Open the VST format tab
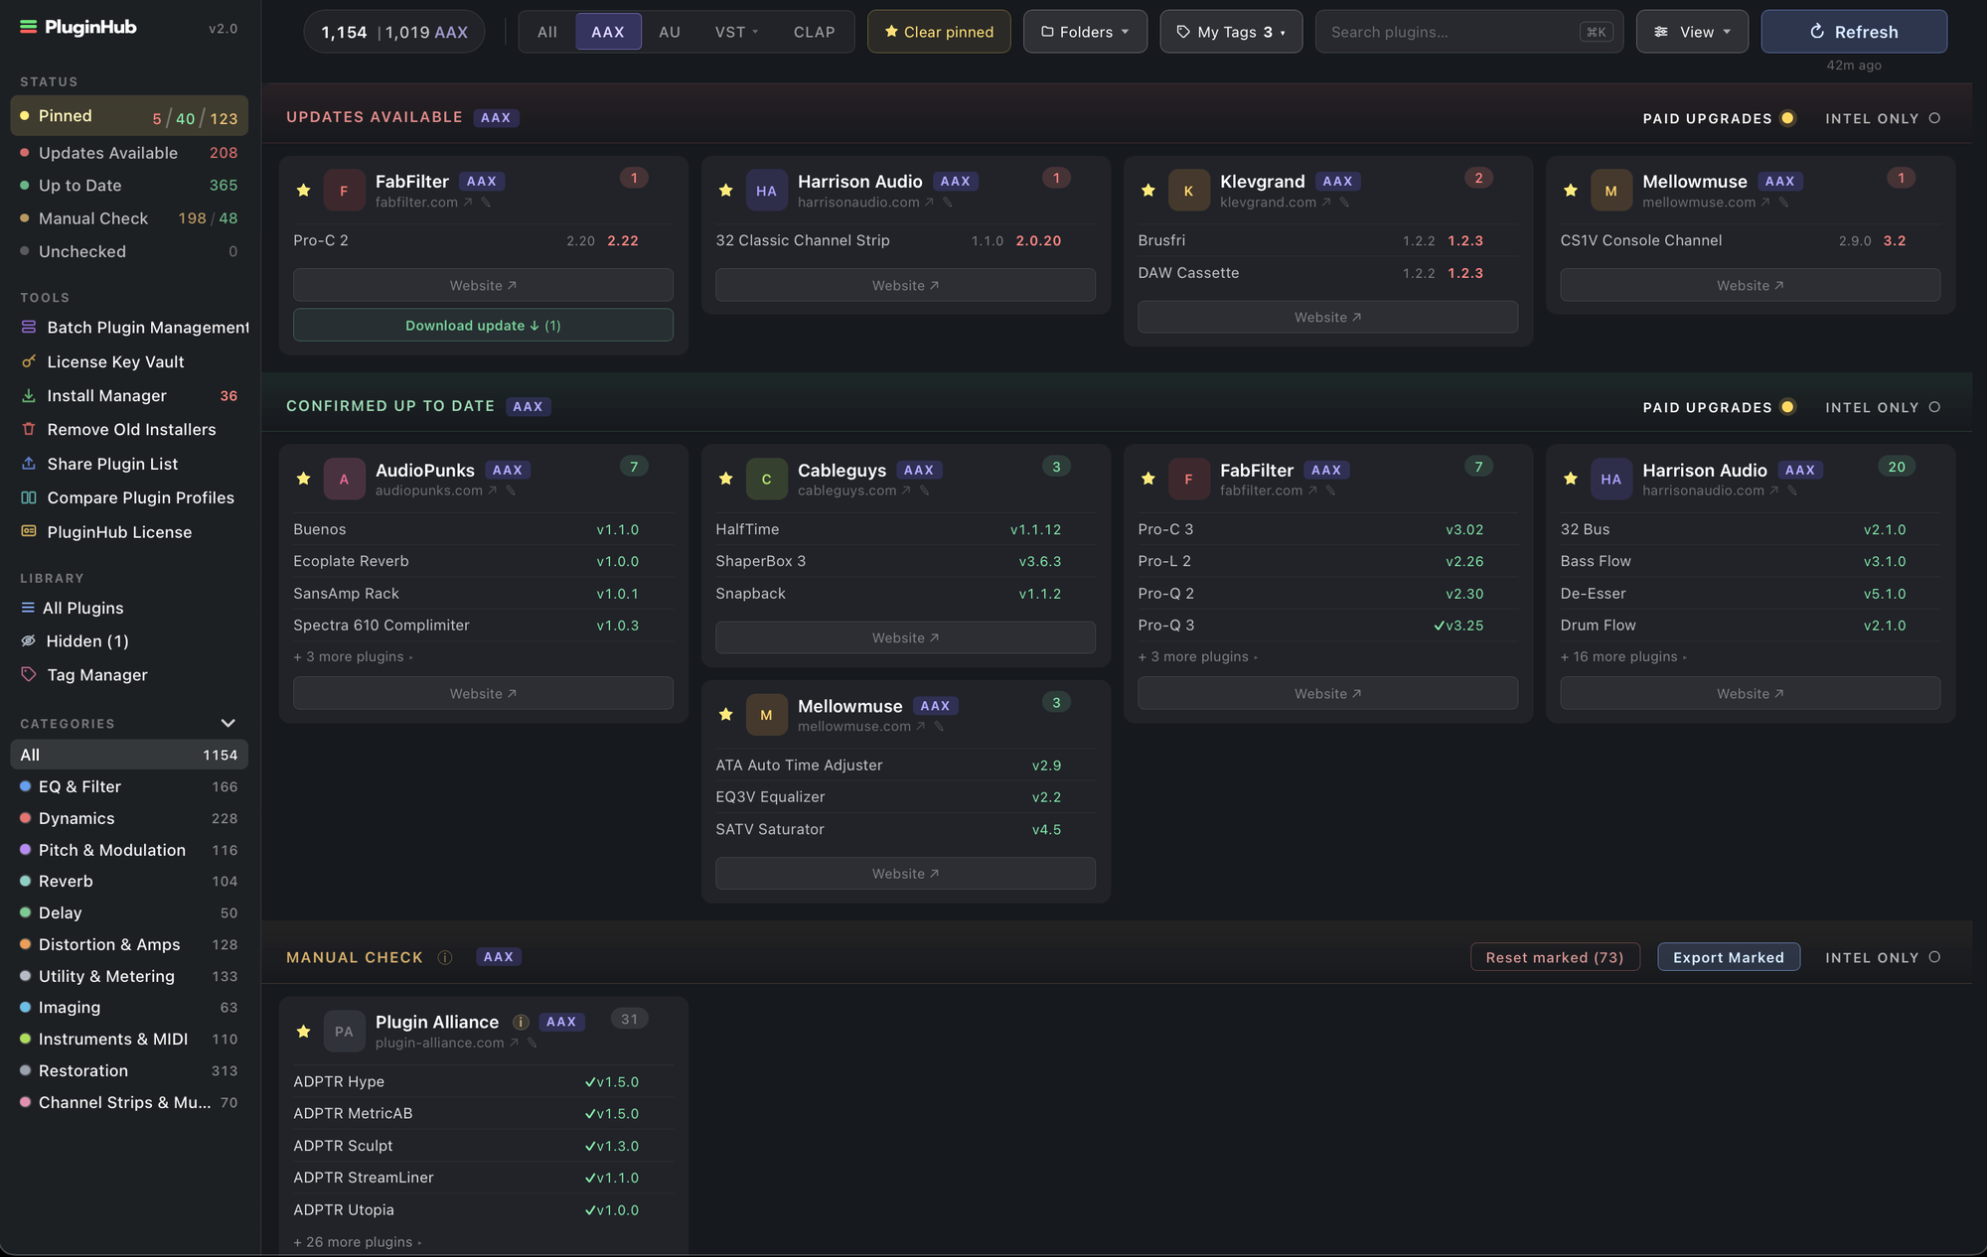The height and width of the screenshot is (1257, 1987). [x=735, y=32]
